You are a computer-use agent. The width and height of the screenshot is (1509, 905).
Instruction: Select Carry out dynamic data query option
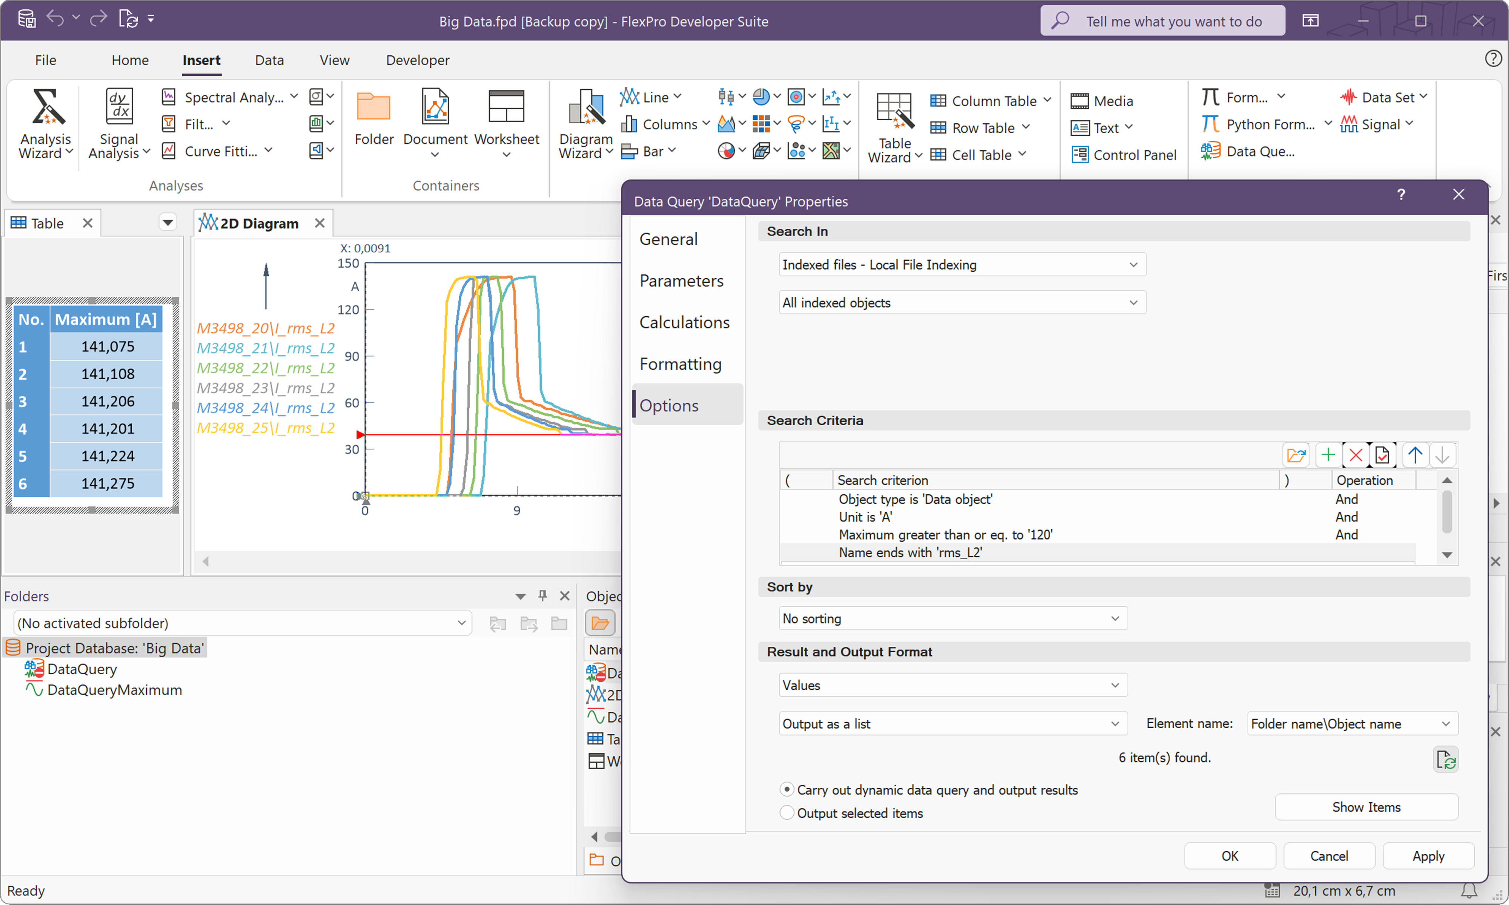click(929, 790)
